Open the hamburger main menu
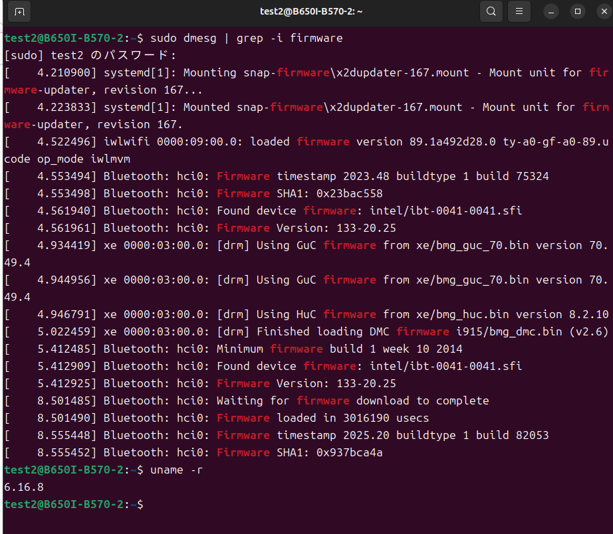Screen dimensions: 613x534 519,11
